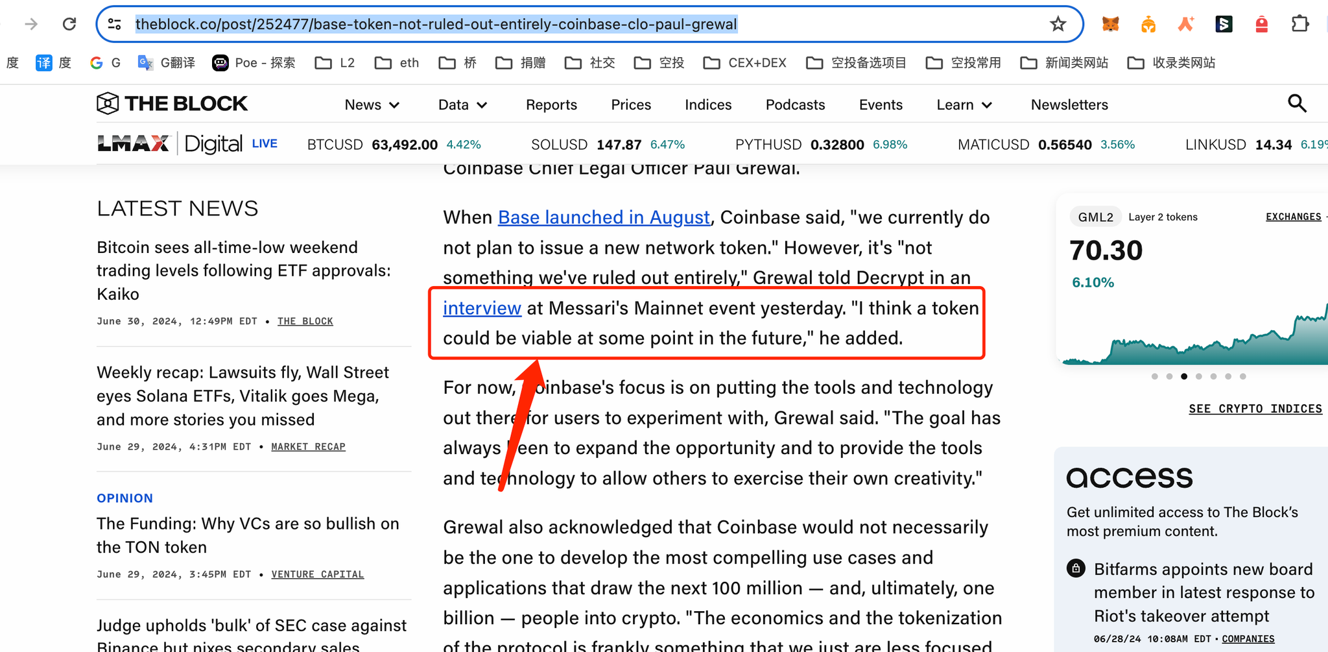Screen dimensions: 1328x652
Task: Expand the News dropdown menu
Action: [372, 105]
